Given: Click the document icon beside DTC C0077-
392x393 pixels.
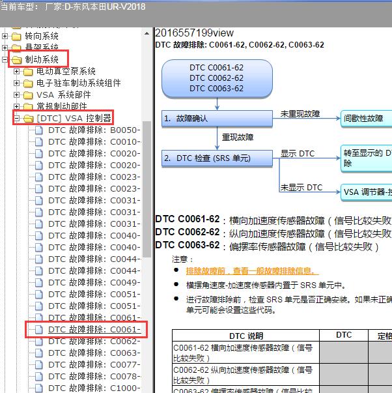Looking at the screenshot, I should pyautogui.click(x=38, y=364).
